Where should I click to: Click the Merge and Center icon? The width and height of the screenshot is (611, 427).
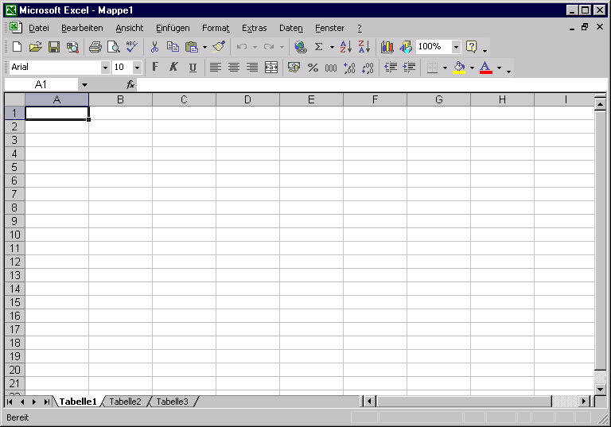271,68
